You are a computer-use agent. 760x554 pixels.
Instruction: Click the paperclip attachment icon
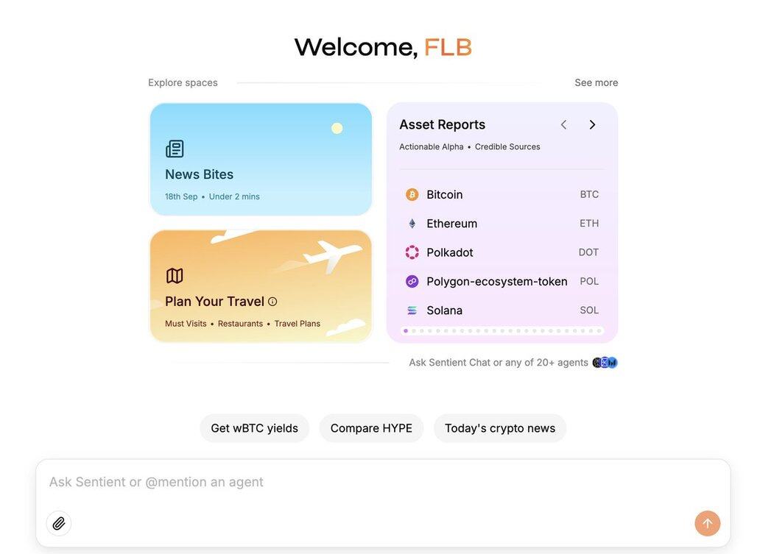(59, 523)
